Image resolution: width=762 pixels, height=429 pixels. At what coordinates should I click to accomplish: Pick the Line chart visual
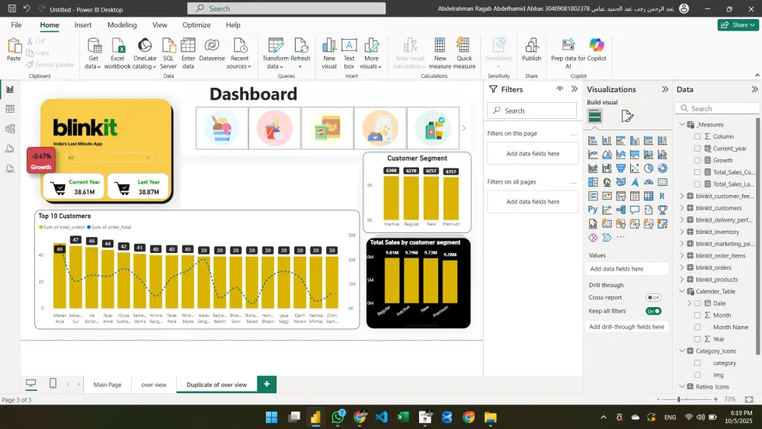pyautogui.click(x=592, y=155)
